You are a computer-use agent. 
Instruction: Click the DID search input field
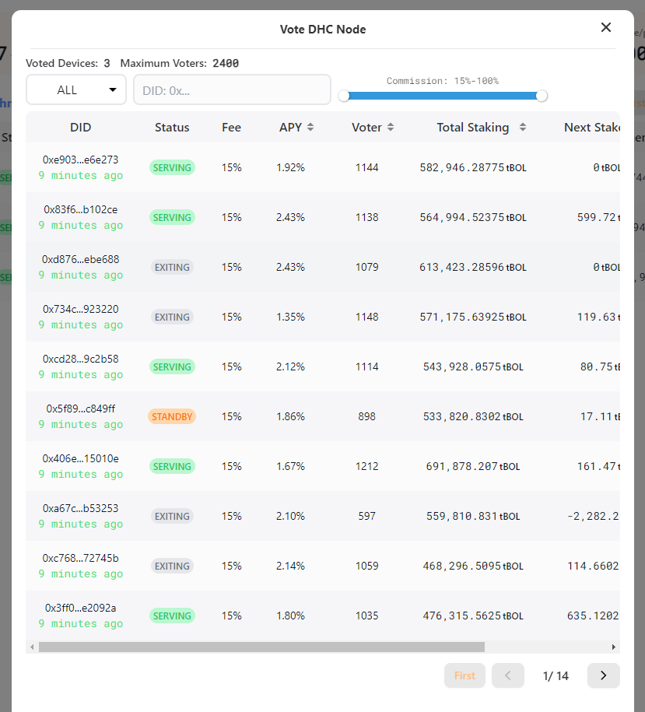232,89
